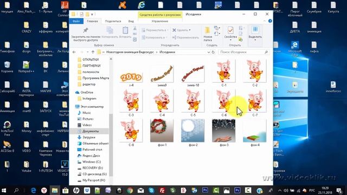
Task: Select Этот компьютер in navigation pane
Action: coord(92,107)
